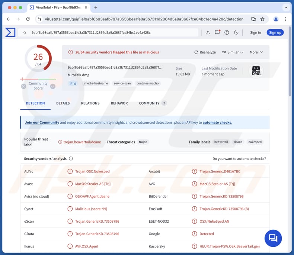Select the DETECTION tab
Screen dimensions: 294x255
coord(35,103)
